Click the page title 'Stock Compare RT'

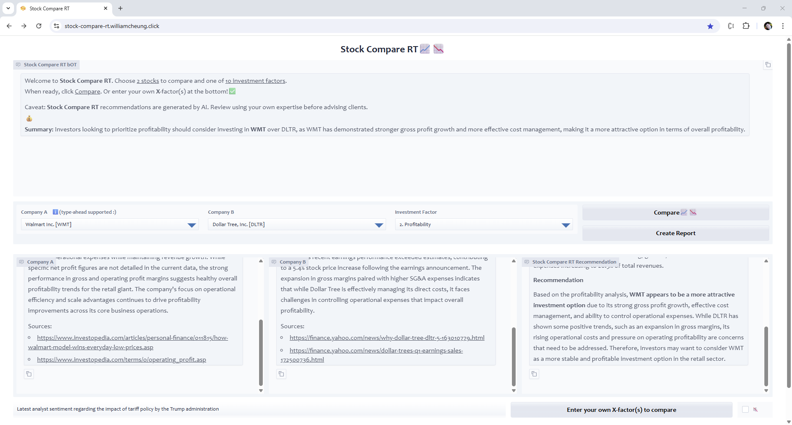[x=379, y=49]
